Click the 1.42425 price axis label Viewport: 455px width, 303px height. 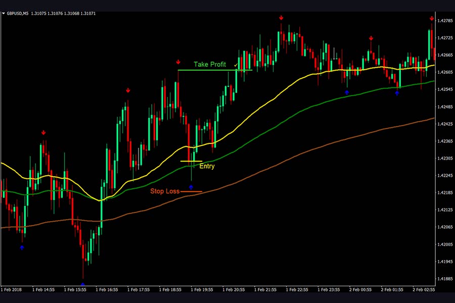(445, 124)
